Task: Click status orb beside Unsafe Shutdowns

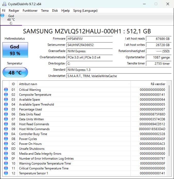Action: pos(6,149)
